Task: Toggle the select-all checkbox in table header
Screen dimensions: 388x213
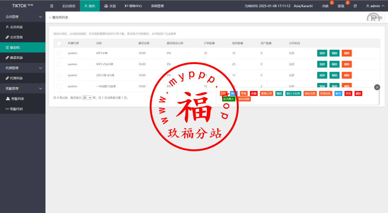Action: pos(59,43)
